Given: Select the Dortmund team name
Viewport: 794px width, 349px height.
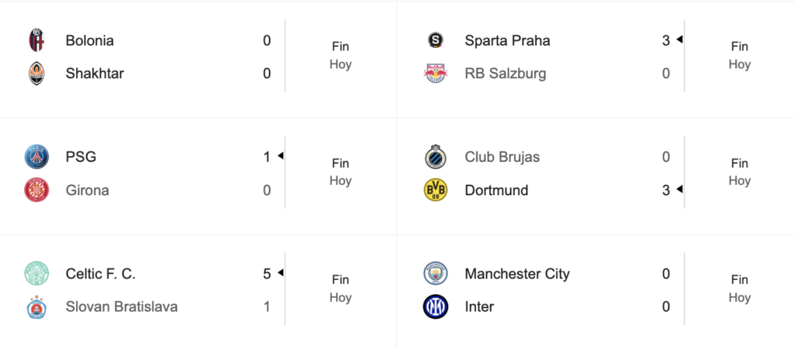Looking at the screenshot, I should (496, 190).
